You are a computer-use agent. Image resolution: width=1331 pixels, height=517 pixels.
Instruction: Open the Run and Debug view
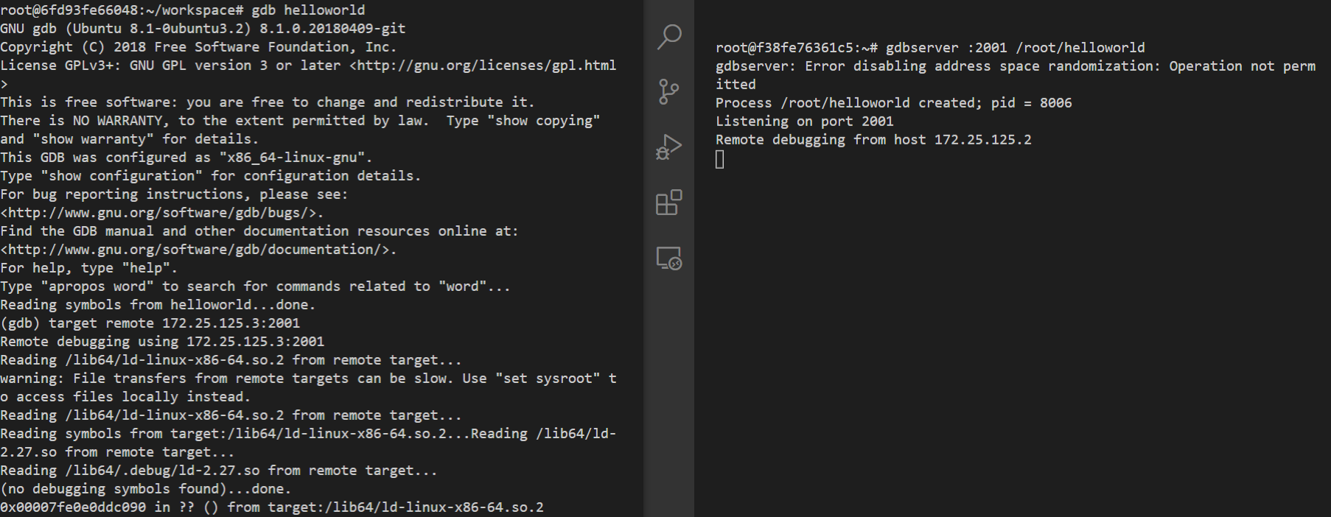[669, 147]
